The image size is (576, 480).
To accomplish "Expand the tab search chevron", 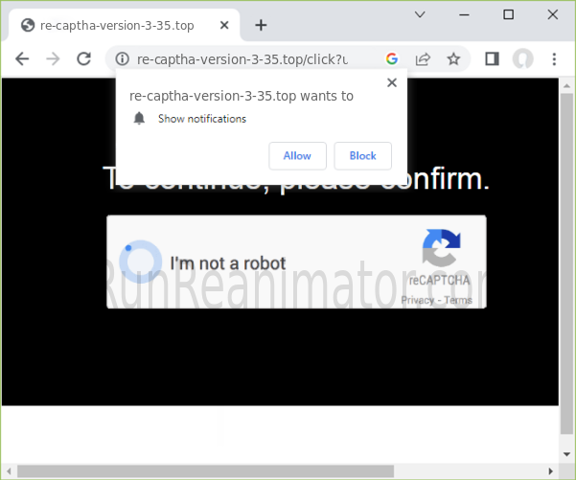I will click(x=420, y=14).
